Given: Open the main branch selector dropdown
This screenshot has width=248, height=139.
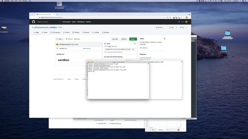Looking at the screenshot, I should point(60,39).
